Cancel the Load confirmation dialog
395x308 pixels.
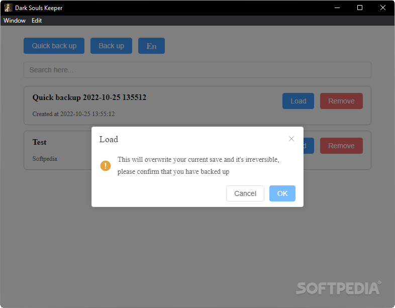245,193
